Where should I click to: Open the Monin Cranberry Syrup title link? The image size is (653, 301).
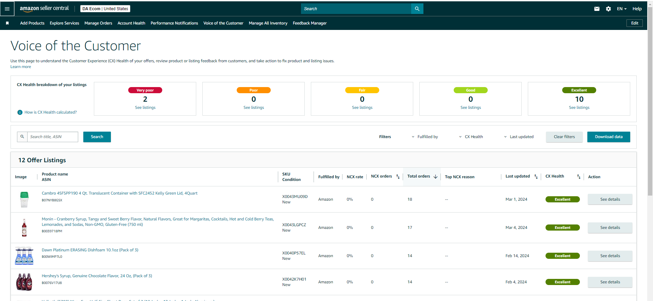pos(158,222)
